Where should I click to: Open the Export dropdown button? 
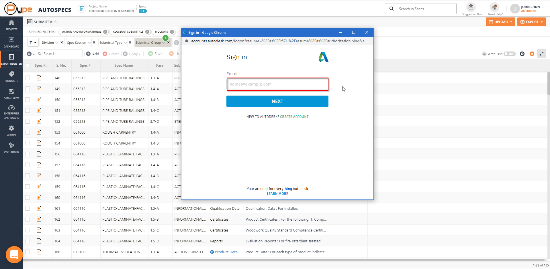tap(532, 22)
